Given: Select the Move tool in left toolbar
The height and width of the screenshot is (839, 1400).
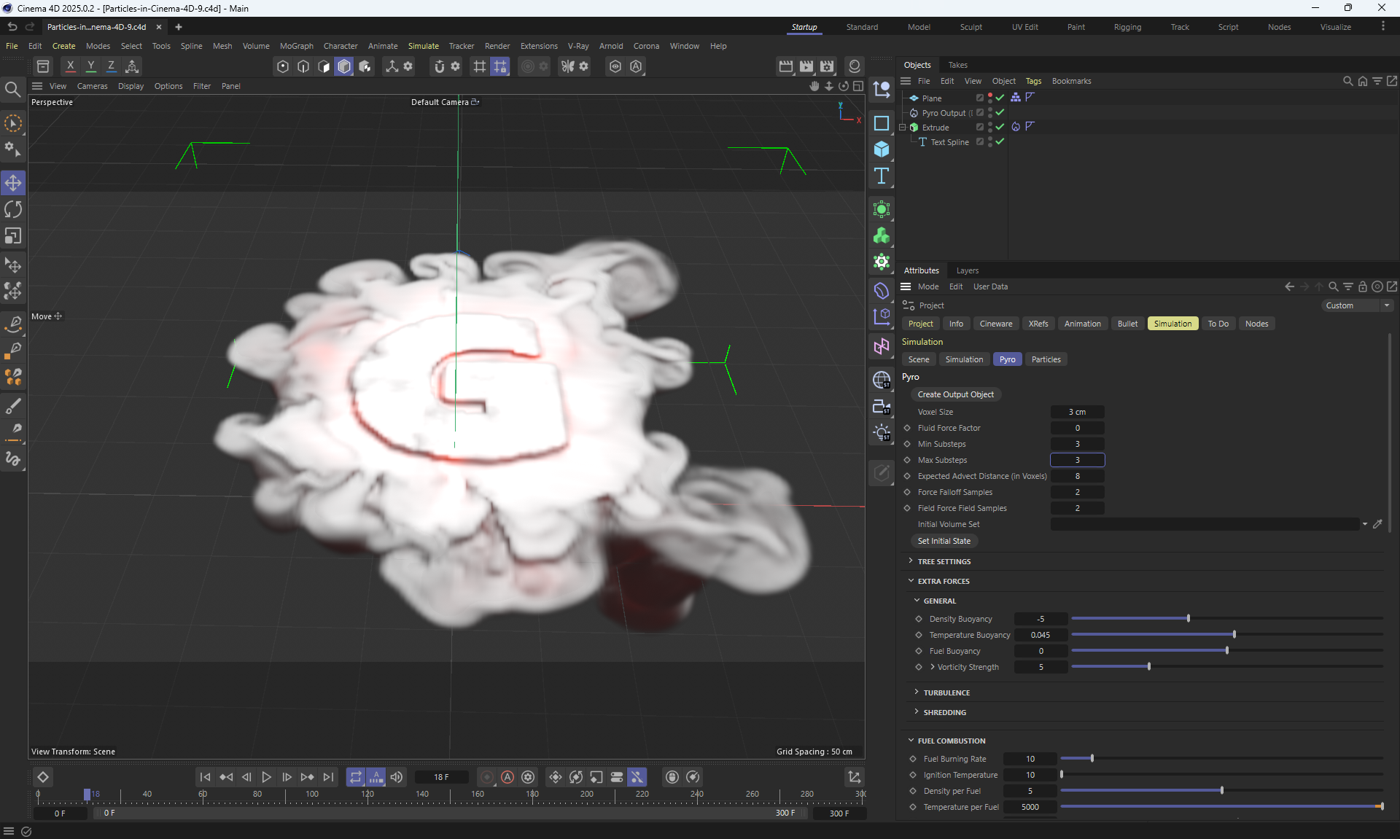Looking at the screenshot, I should 13,182.
